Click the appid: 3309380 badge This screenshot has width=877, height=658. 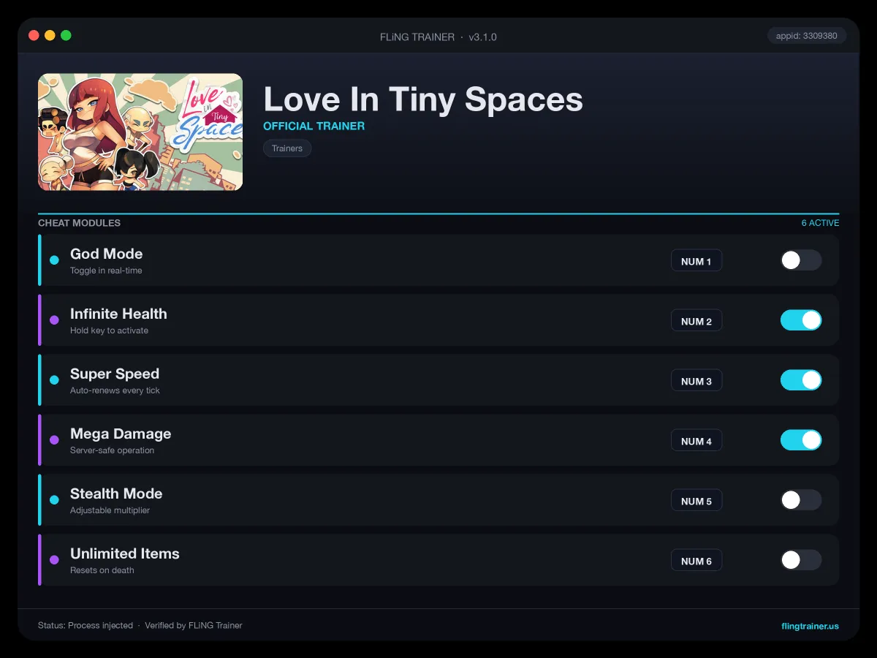click(x=807, y=36)
